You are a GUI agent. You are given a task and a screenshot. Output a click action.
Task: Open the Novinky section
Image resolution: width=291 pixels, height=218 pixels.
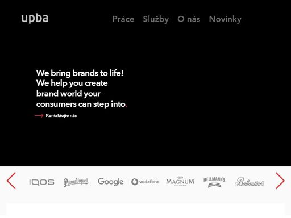225,19
